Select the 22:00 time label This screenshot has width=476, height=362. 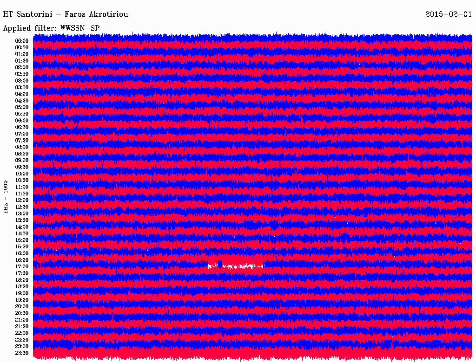[22, 333]
